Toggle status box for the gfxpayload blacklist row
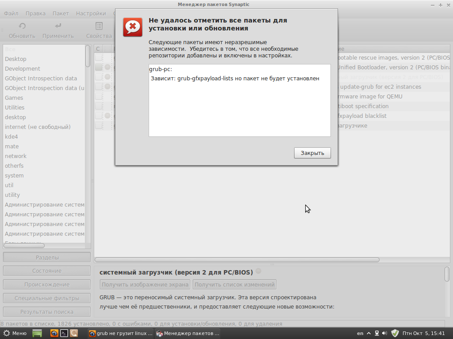453x339 pixels. pyautogui.click(x=99, y=116)
